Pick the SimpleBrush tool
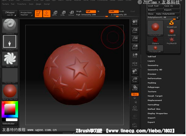This screenshot has width=186, height=136. point(171,24)
